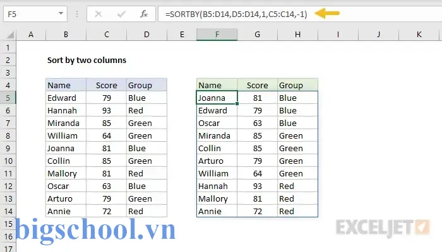Select column E header
The image size is (442, 252).
click(182, 35)
